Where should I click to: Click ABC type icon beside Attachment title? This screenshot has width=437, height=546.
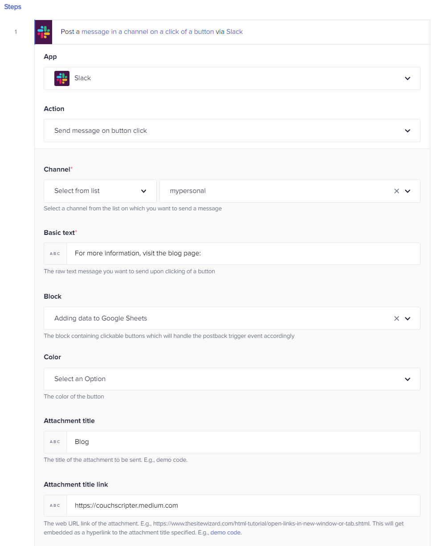(55, 442)
